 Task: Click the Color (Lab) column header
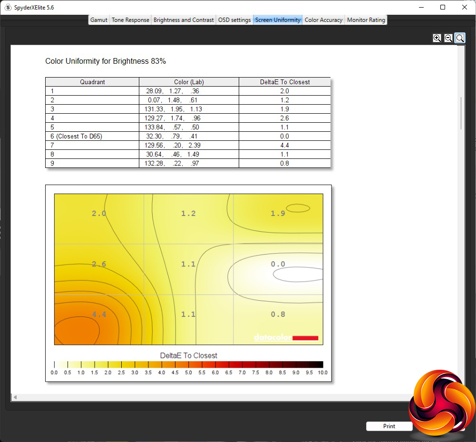[x=189, y=82]
